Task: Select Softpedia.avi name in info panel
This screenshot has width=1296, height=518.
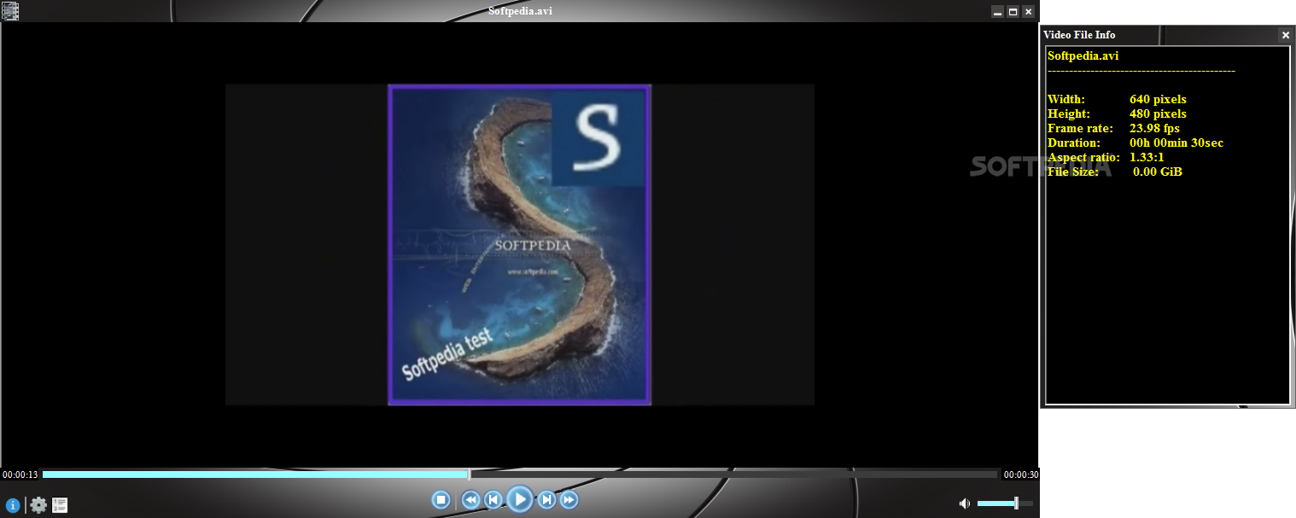Action: click(1083, 55)
